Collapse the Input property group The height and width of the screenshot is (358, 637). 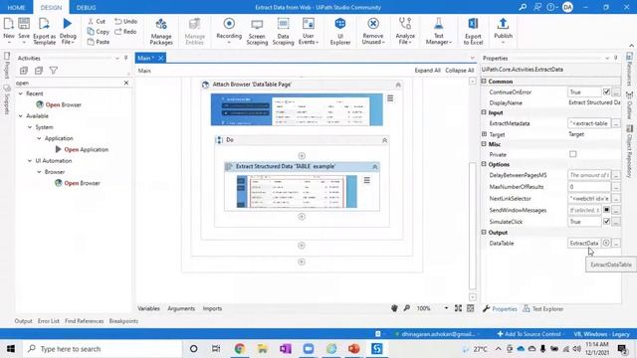(484, 112)
